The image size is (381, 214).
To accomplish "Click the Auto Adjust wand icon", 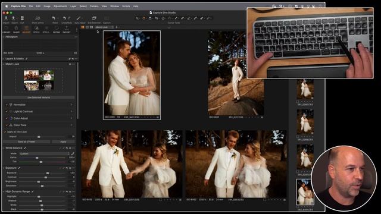I will click(79, 18).
